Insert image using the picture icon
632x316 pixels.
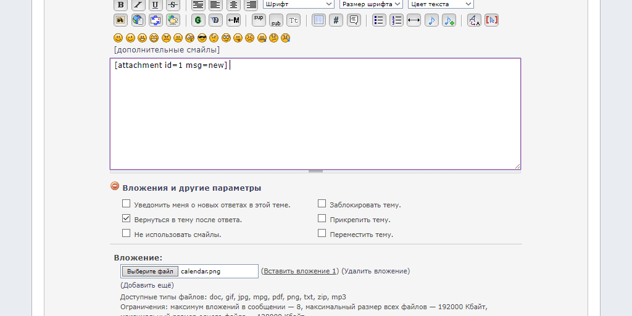(121, 20)
